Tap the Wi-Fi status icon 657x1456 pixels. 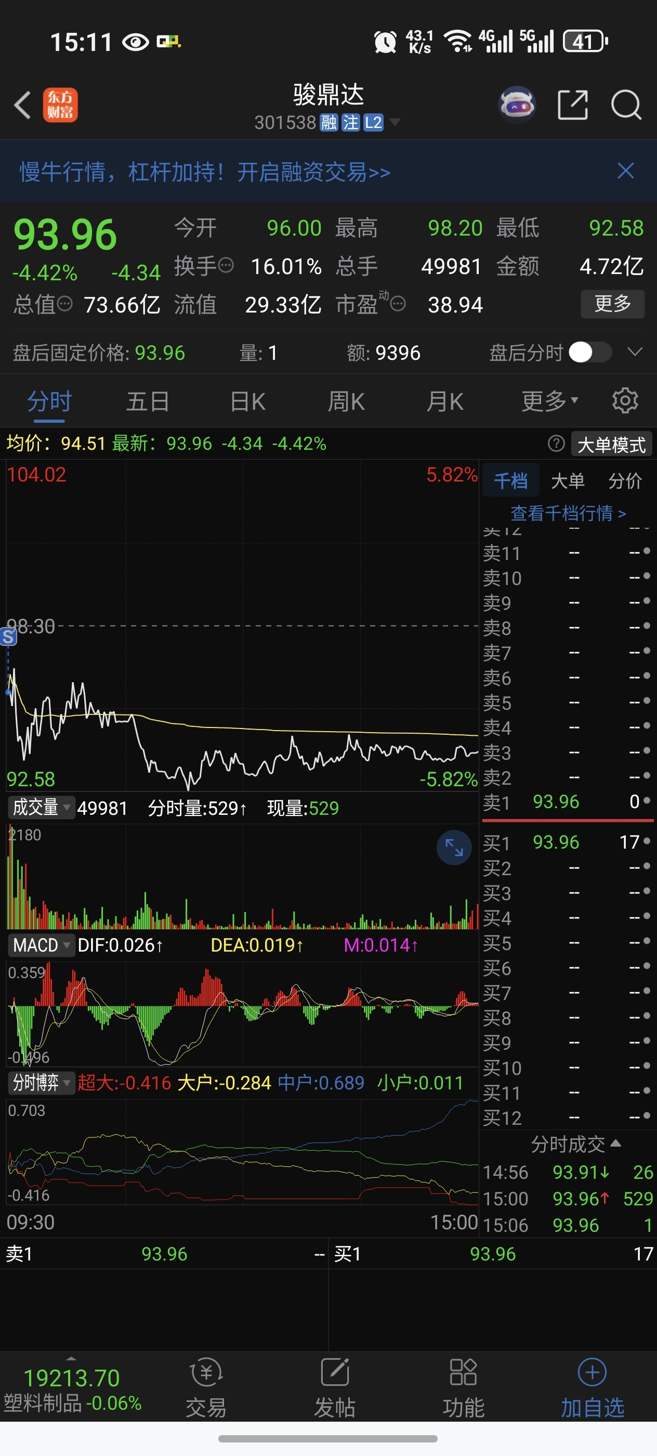[x=457, y=41]
